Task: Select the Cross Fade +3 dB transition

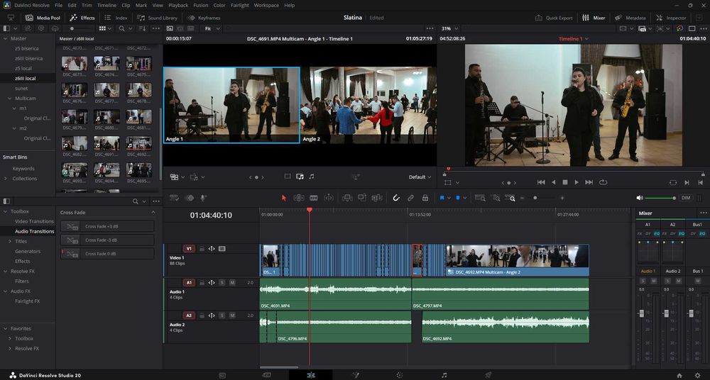Action: click(x=107, y=226)
